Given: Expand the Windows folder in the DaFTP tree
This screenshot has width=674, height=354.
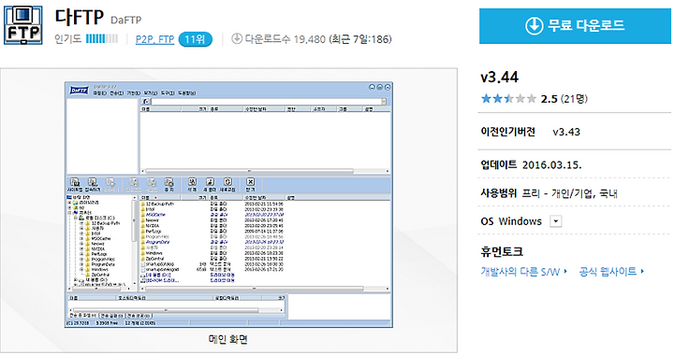Looking at the screenshot, I should pos(81,269).
